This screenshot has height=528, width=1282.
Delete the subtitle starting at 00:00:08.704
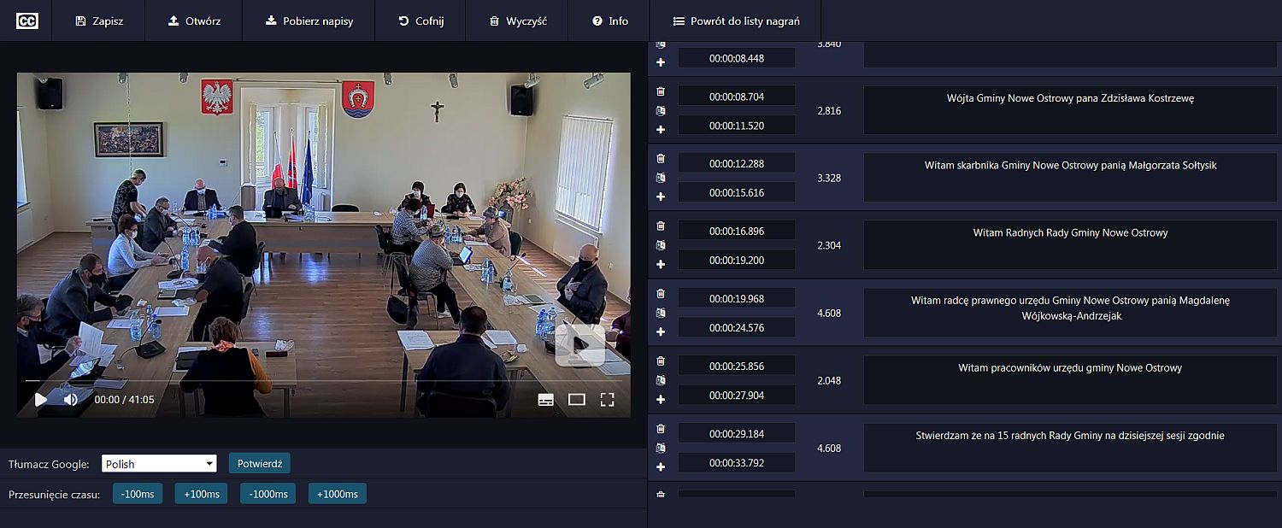tap(660, 91)
